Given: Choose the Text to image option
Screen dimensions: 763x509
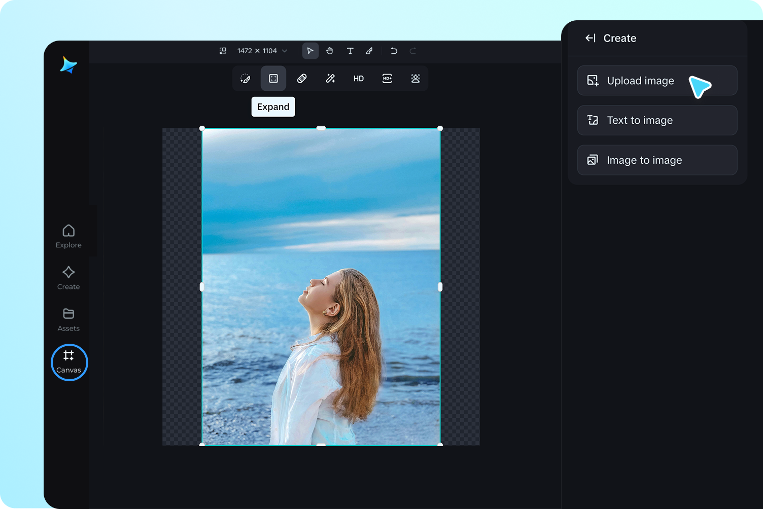Looking at the screenshot, I should pos(657,120).
